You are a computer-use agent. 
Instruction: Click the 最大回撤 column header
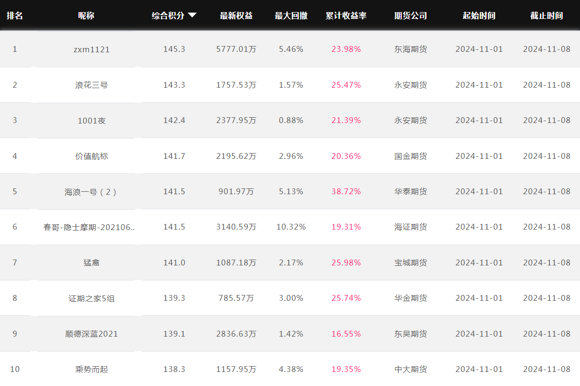291,15
